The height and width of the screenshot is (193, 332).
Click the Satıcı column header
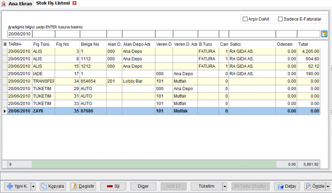[x=252, y=44]
